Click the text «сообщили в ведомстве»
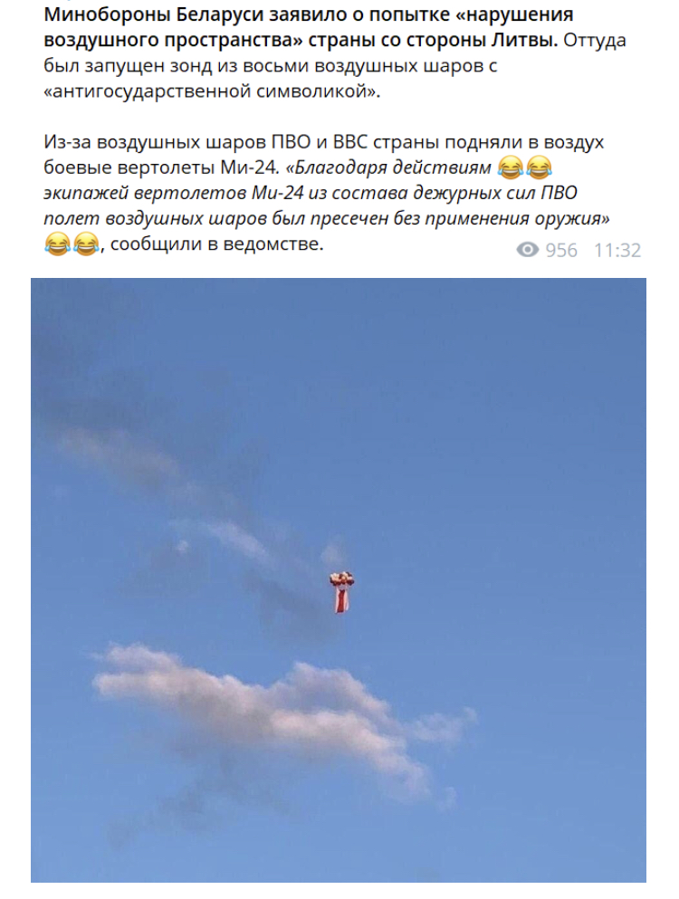 pyautogui.click(x=216, y=244)
